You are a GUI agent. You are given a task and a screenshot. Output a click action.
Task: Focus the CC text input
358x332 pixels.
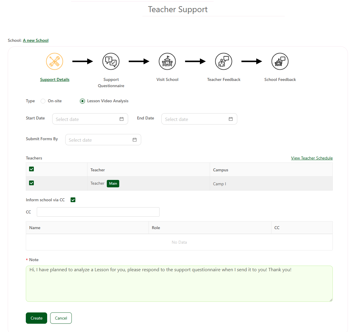point(98,212)
